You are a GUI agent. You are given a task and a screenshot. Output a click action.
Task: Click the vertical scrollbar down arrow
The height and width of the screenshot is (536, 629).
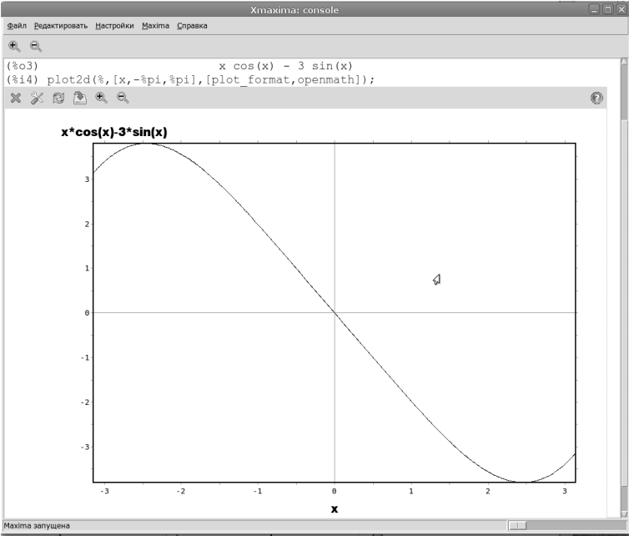624,514
